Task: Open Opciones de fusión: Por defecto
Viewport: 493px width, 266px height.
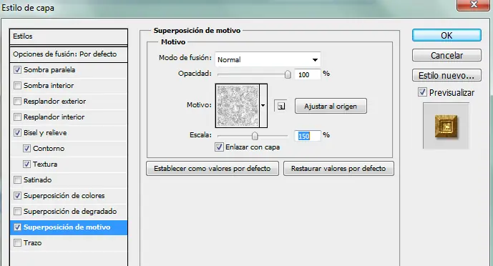Action: click(69, 54)
